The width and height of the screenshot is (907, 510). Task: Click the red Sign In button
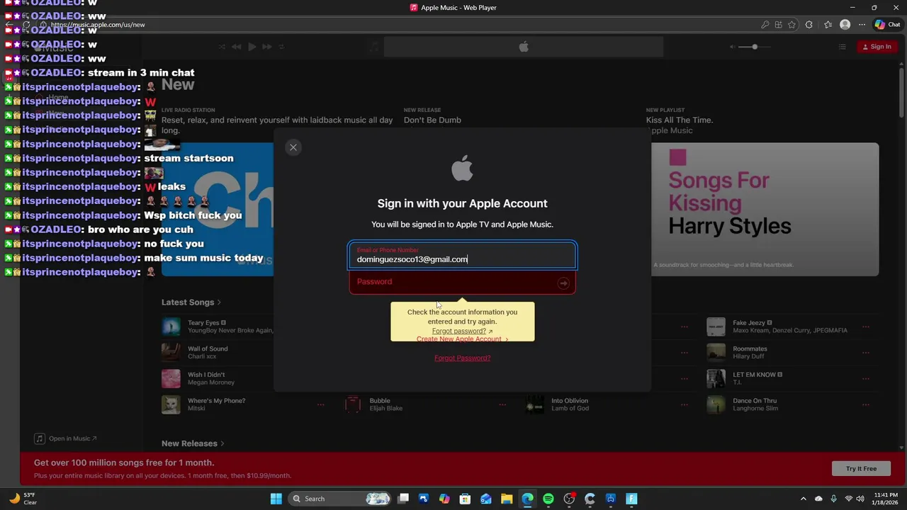point(877,47)
